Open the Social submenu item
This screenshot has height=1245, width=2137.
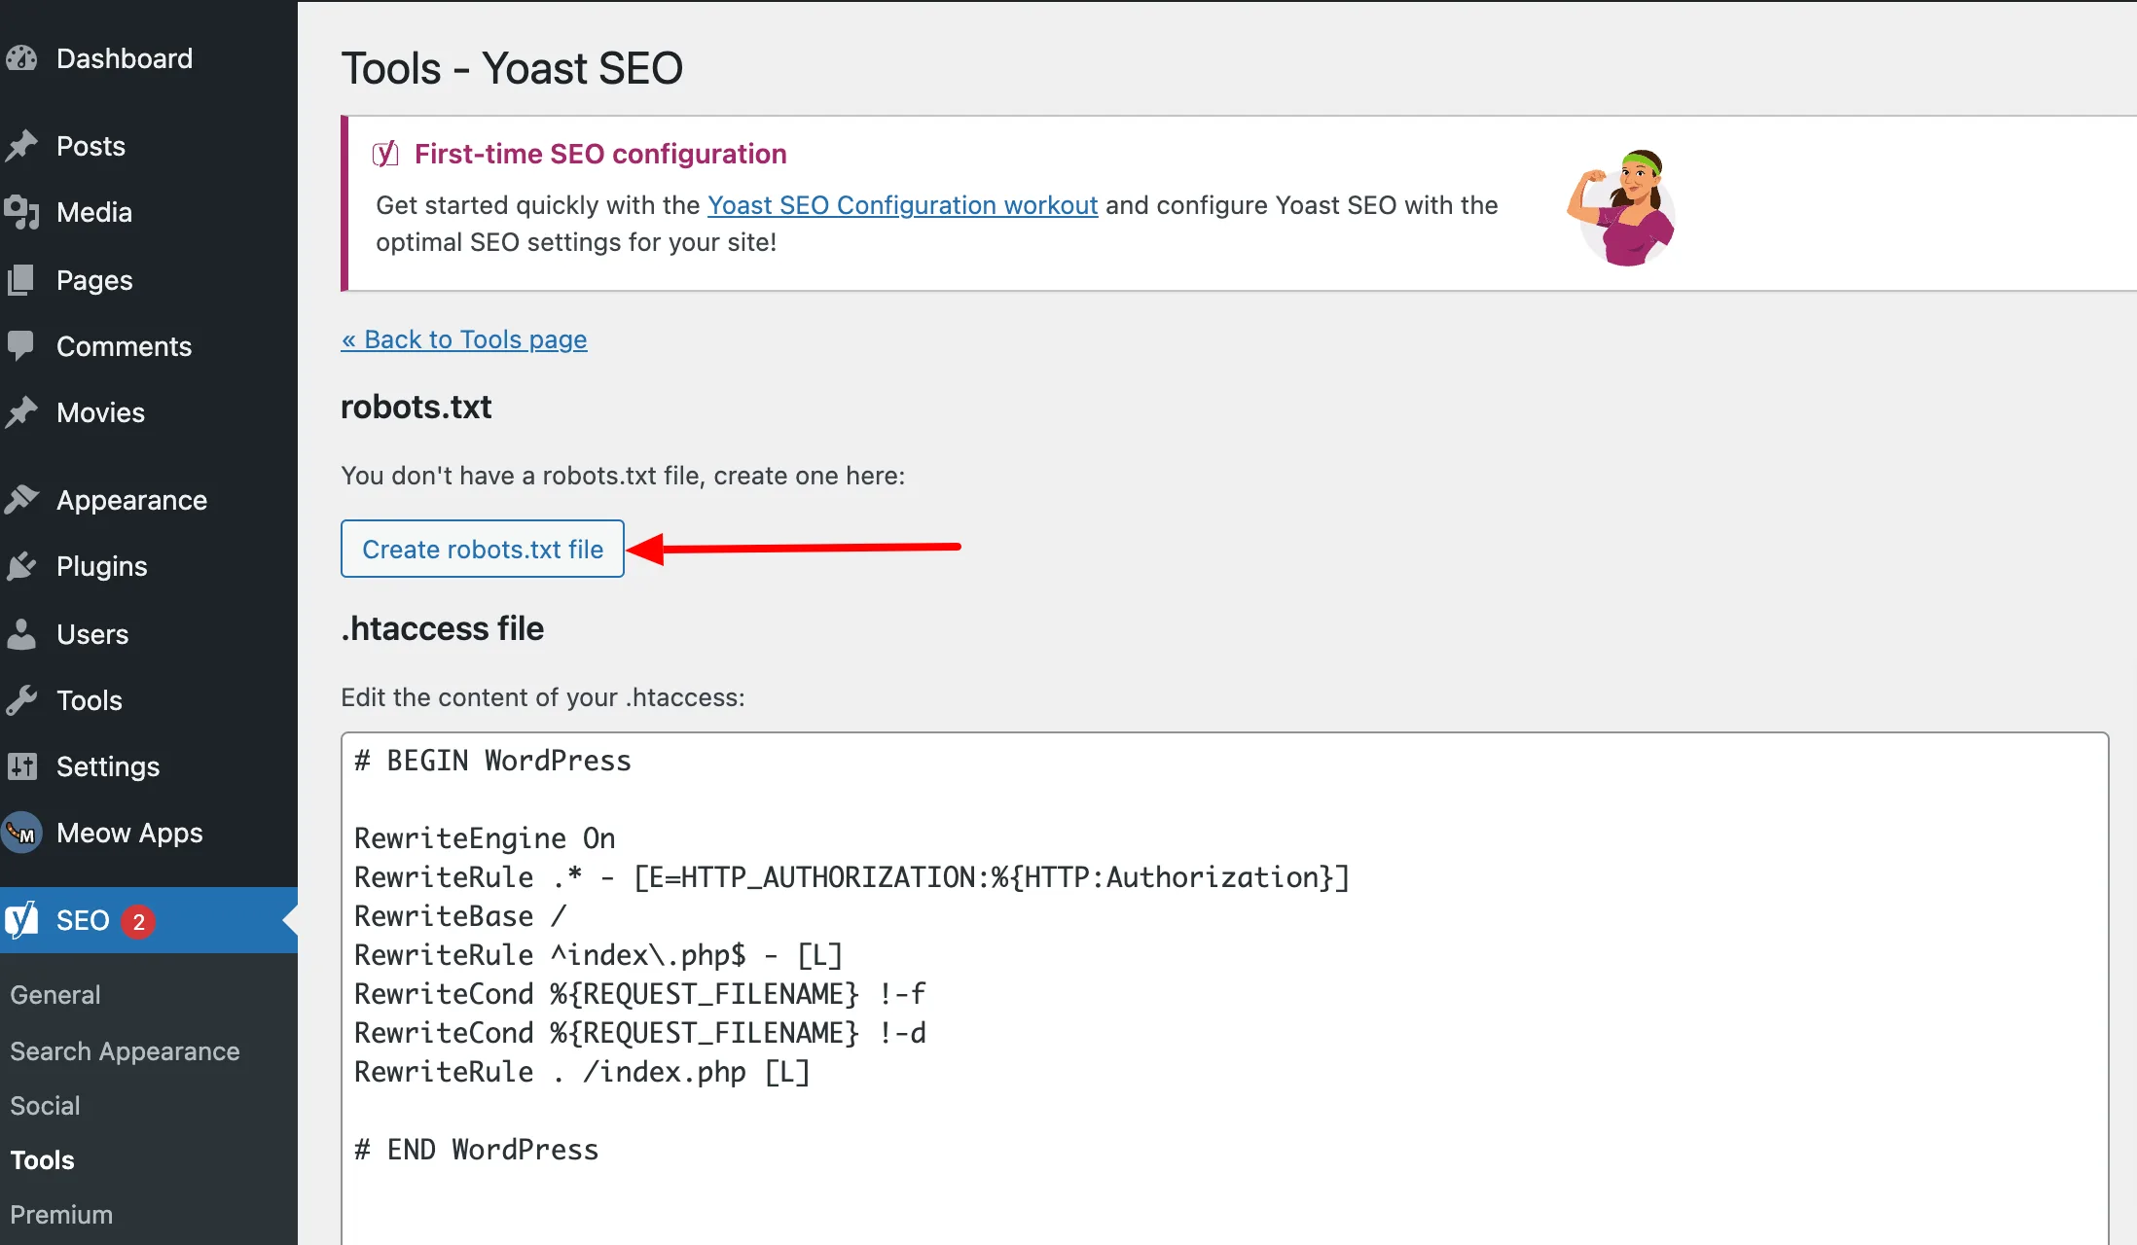(x=45, y=1106)
